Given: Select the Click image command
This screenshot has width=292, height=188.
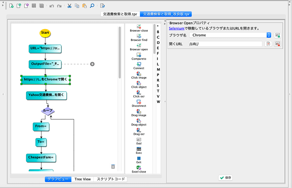Looking at the screenshot, I should tap(139, 75).
